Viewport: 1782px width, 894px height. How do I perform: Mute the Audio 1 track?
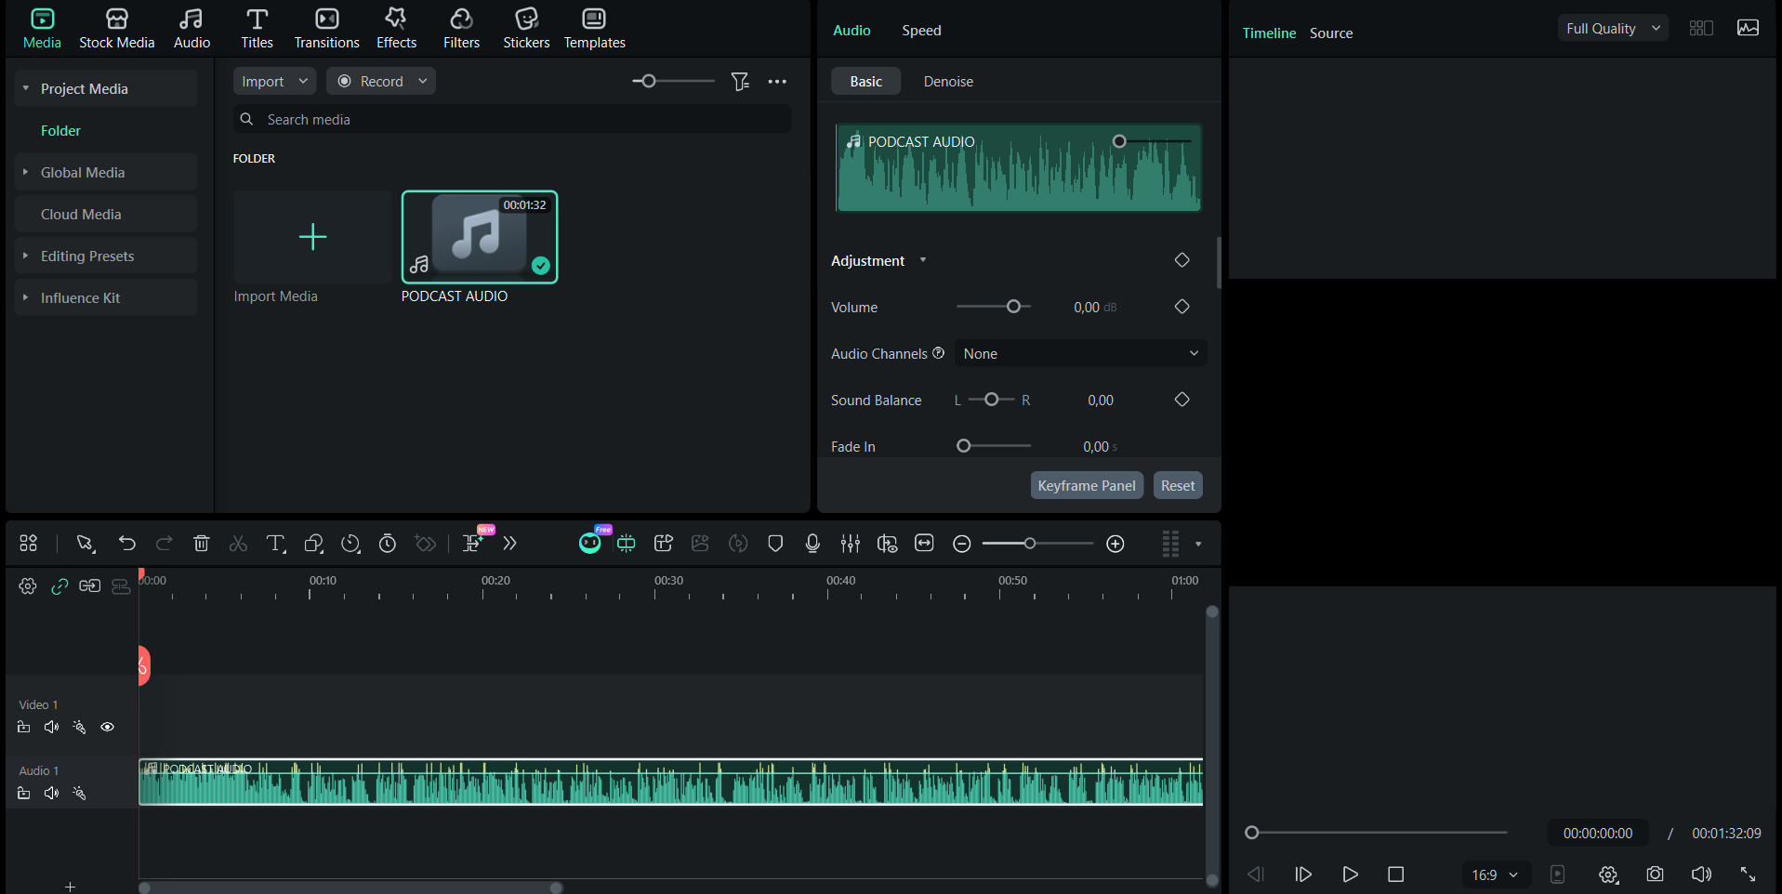point(51,793)
